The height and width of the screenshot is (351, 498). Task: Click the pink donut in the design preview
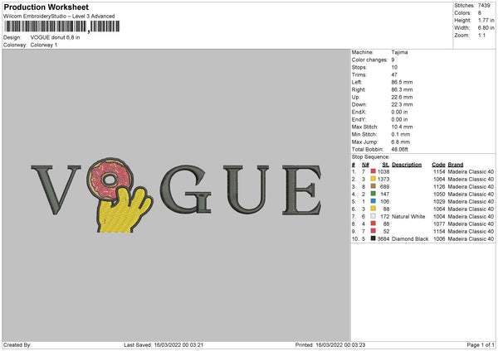coord(110,179)
